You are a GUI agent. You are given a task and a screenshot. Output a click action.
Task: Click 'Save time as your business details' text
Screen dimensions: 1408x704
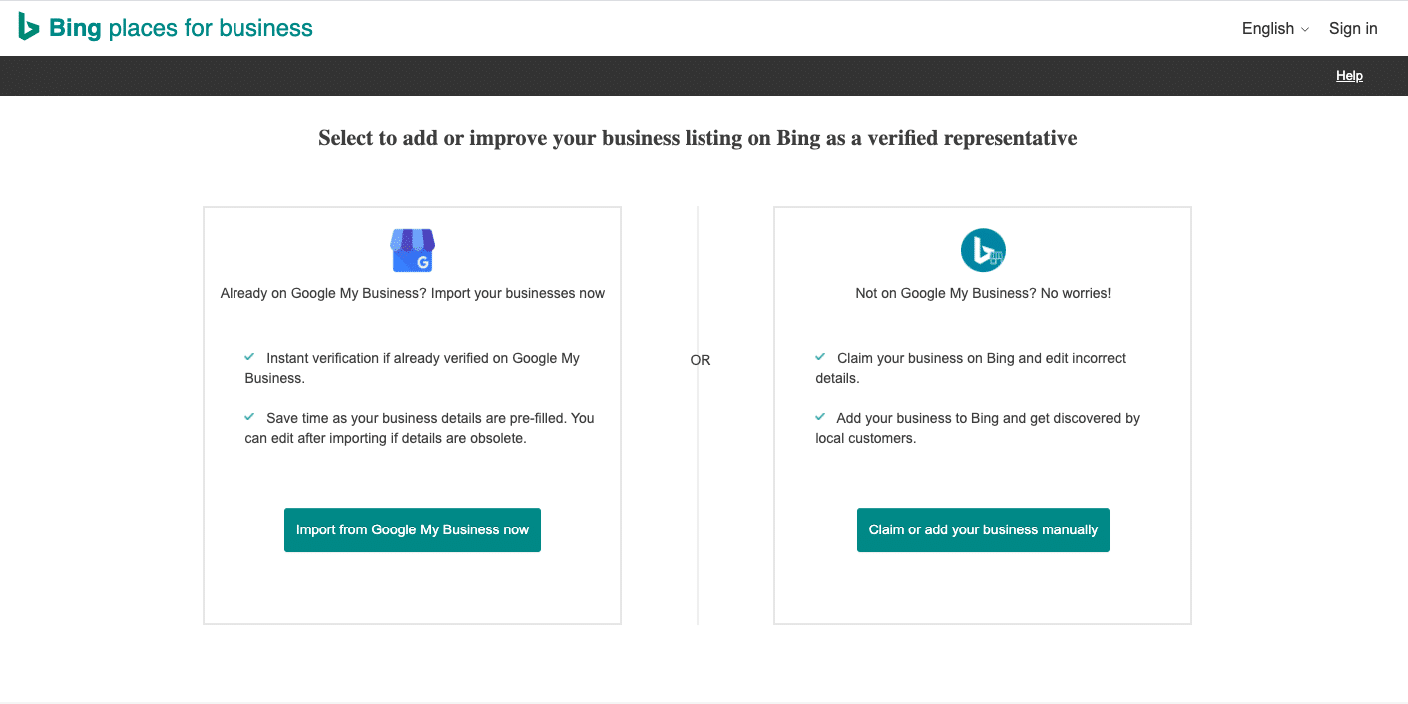pyautogui.click(x=419, y=428)
